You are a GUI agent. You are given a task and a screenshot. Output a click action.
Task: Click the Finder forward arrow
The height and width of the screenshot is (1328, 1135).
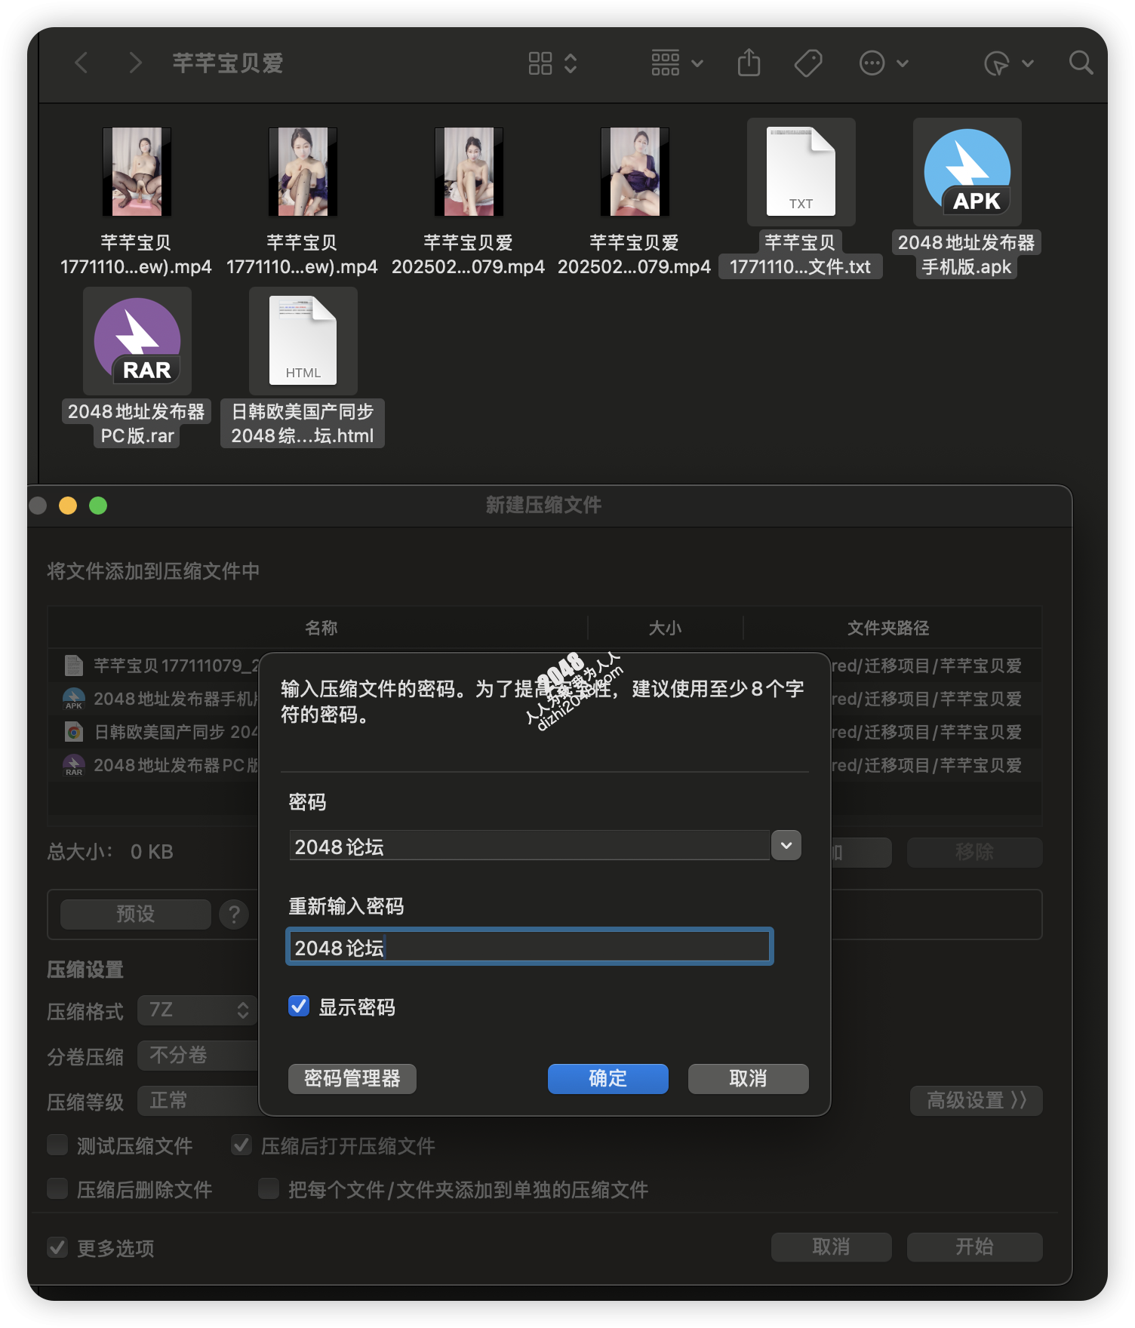tap(135, 63)
